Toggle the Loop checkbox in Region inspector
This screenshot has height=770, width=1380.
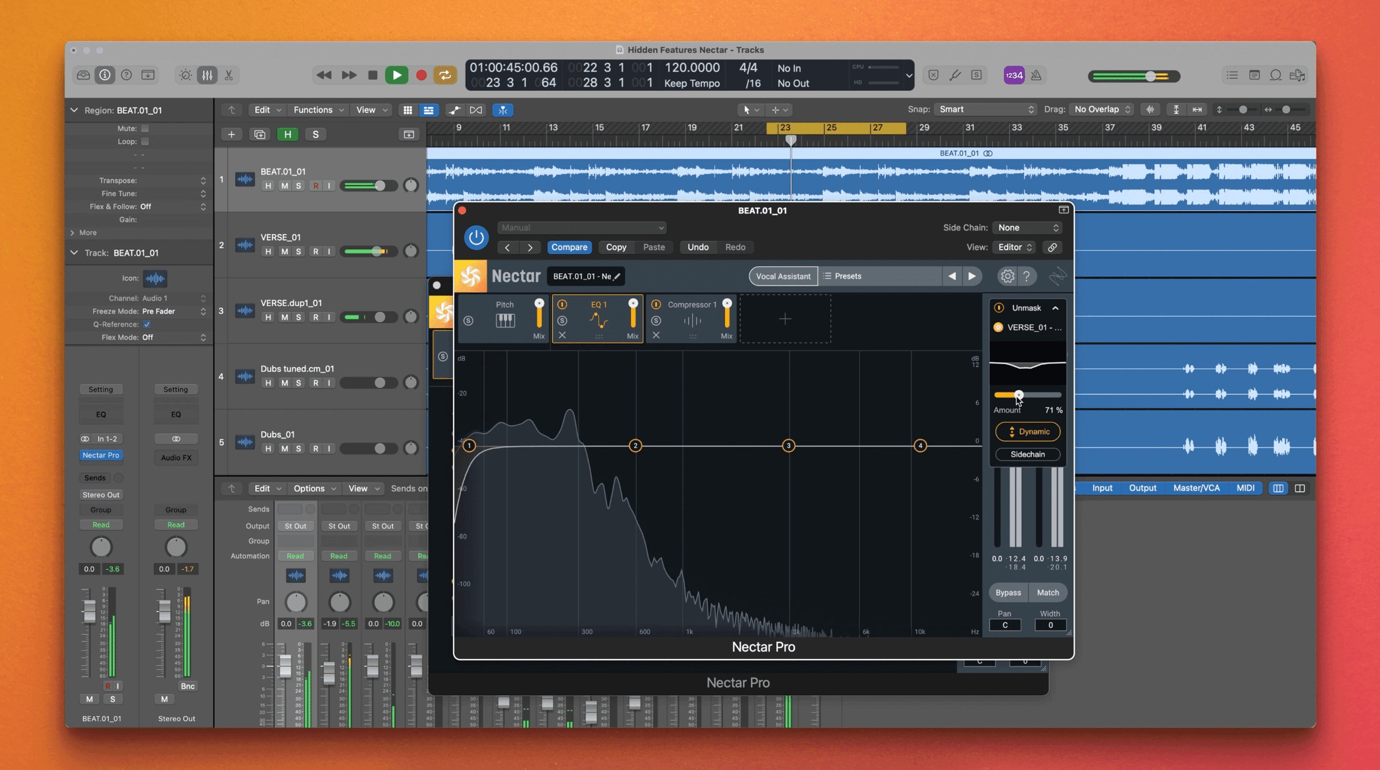[145, 141]
